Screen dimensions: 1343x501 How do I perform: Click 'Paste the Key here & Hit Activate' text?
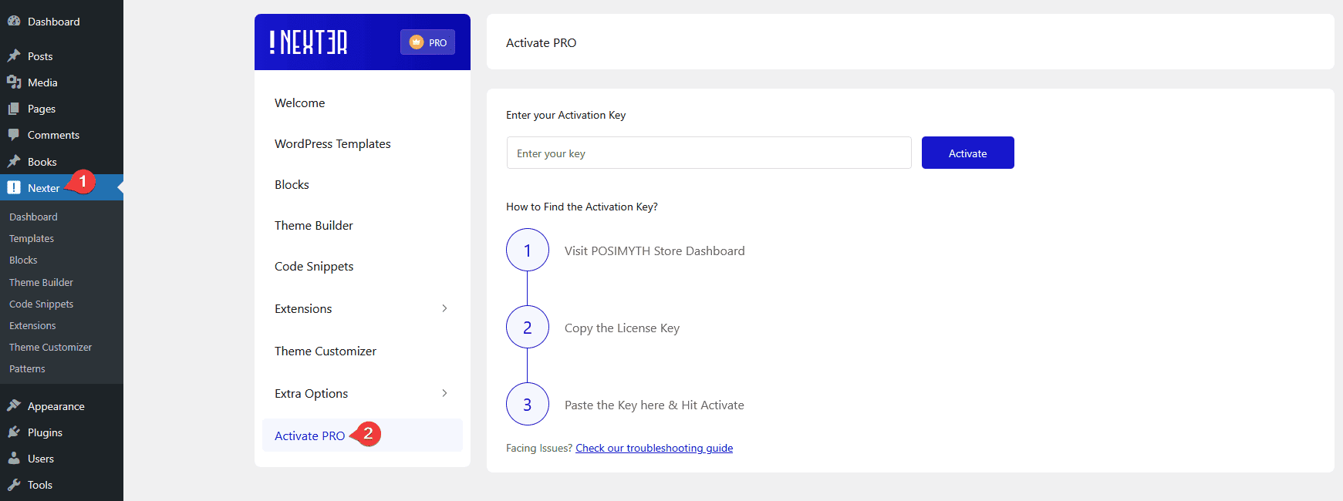[x=654, y=405]
